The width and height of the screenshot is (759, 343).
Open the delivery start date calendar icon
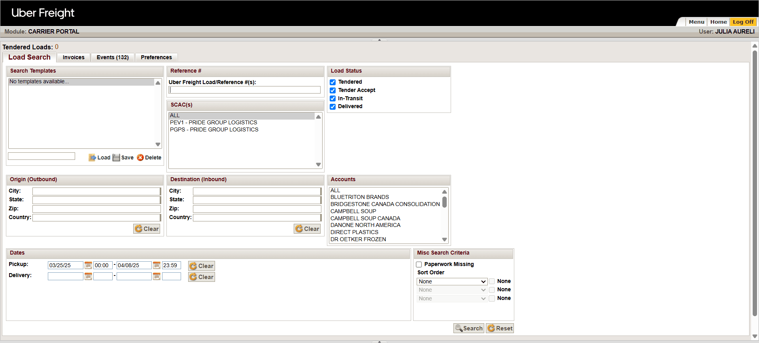88,276
